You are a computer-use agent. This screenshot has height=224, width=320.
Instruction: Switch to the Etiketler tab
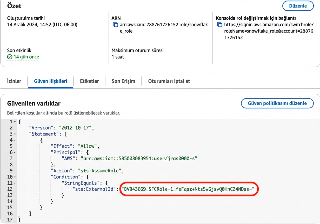89,81
